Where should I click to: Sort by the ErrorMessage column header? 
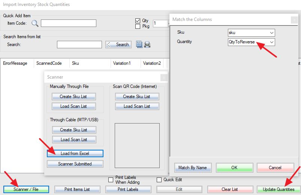click(17, 63)
